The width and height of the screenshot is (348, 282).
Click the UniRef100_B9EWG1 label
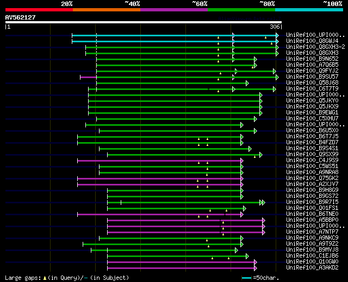312,112
